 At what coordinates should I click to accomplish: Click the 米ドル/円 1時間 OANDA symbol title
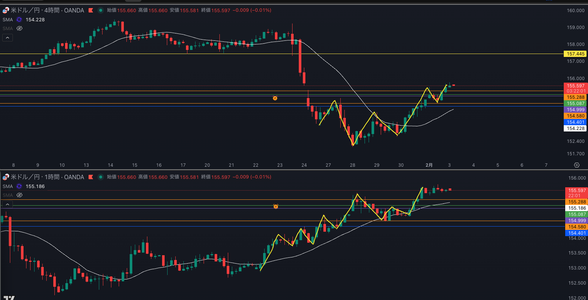tap(47, 177)
